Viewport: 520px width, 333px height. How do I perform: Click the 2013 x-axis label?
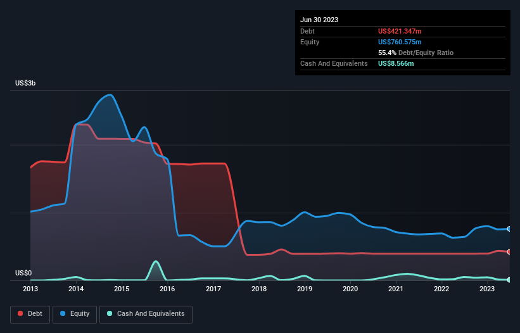click(x=30, y=289)
